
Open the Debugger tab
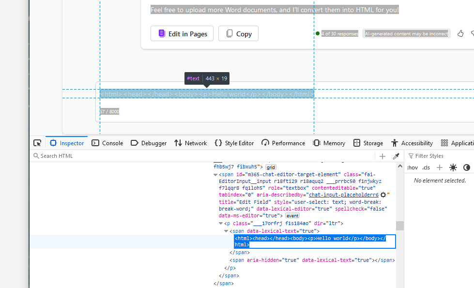pos(149,143)
